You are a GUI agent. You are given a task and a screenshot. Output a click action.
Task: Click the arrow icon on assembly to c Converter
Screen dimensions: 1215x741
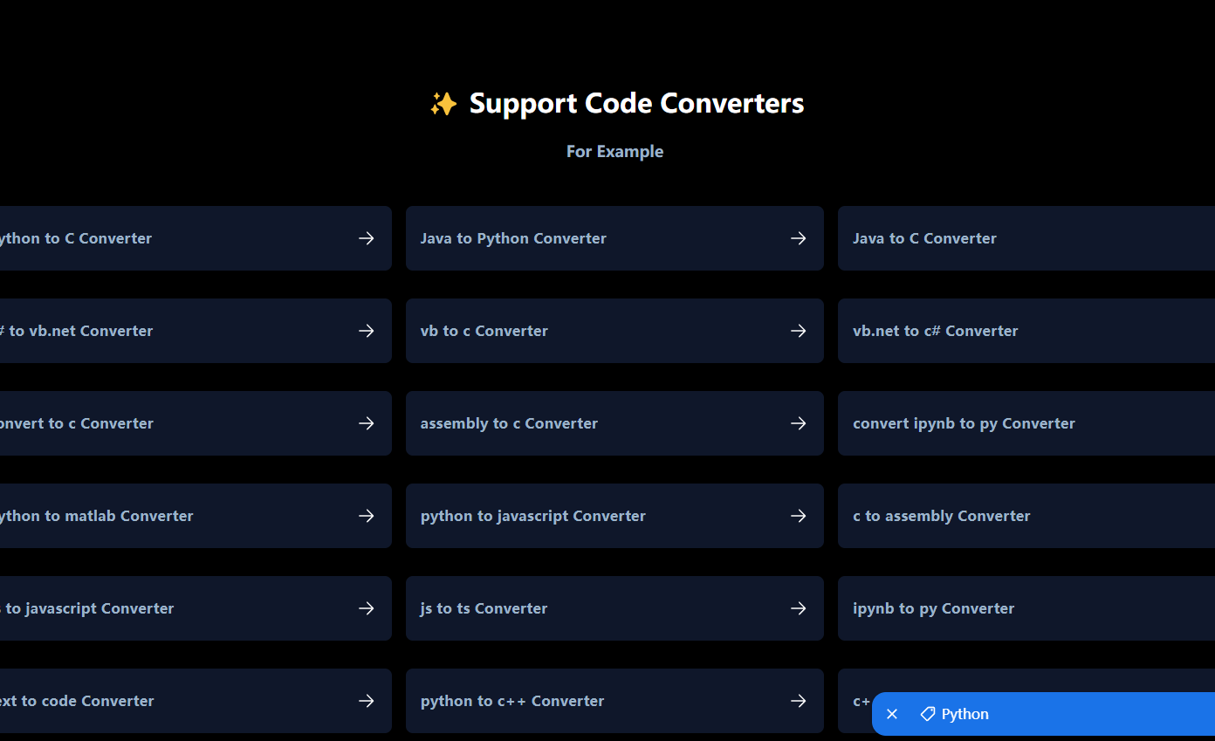(x=798, y=423)
